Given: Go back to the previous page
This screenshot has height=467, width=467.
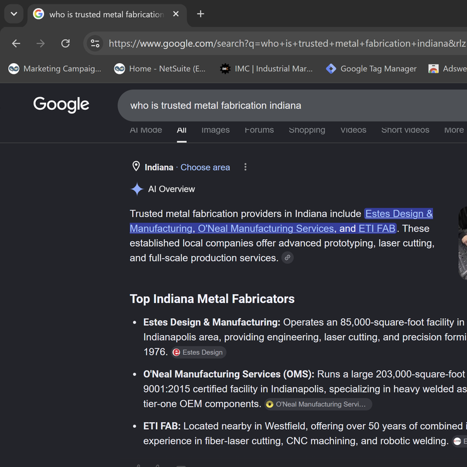Looking at the screenshot, I should pyautogui.click(x=16, y=44).
